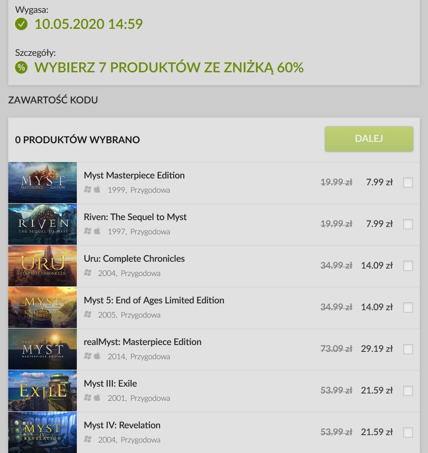Tick the Myst Masterpiece Edition checkbox
Image resolution: width=428 pixels, height=453 pixels.
408,182
